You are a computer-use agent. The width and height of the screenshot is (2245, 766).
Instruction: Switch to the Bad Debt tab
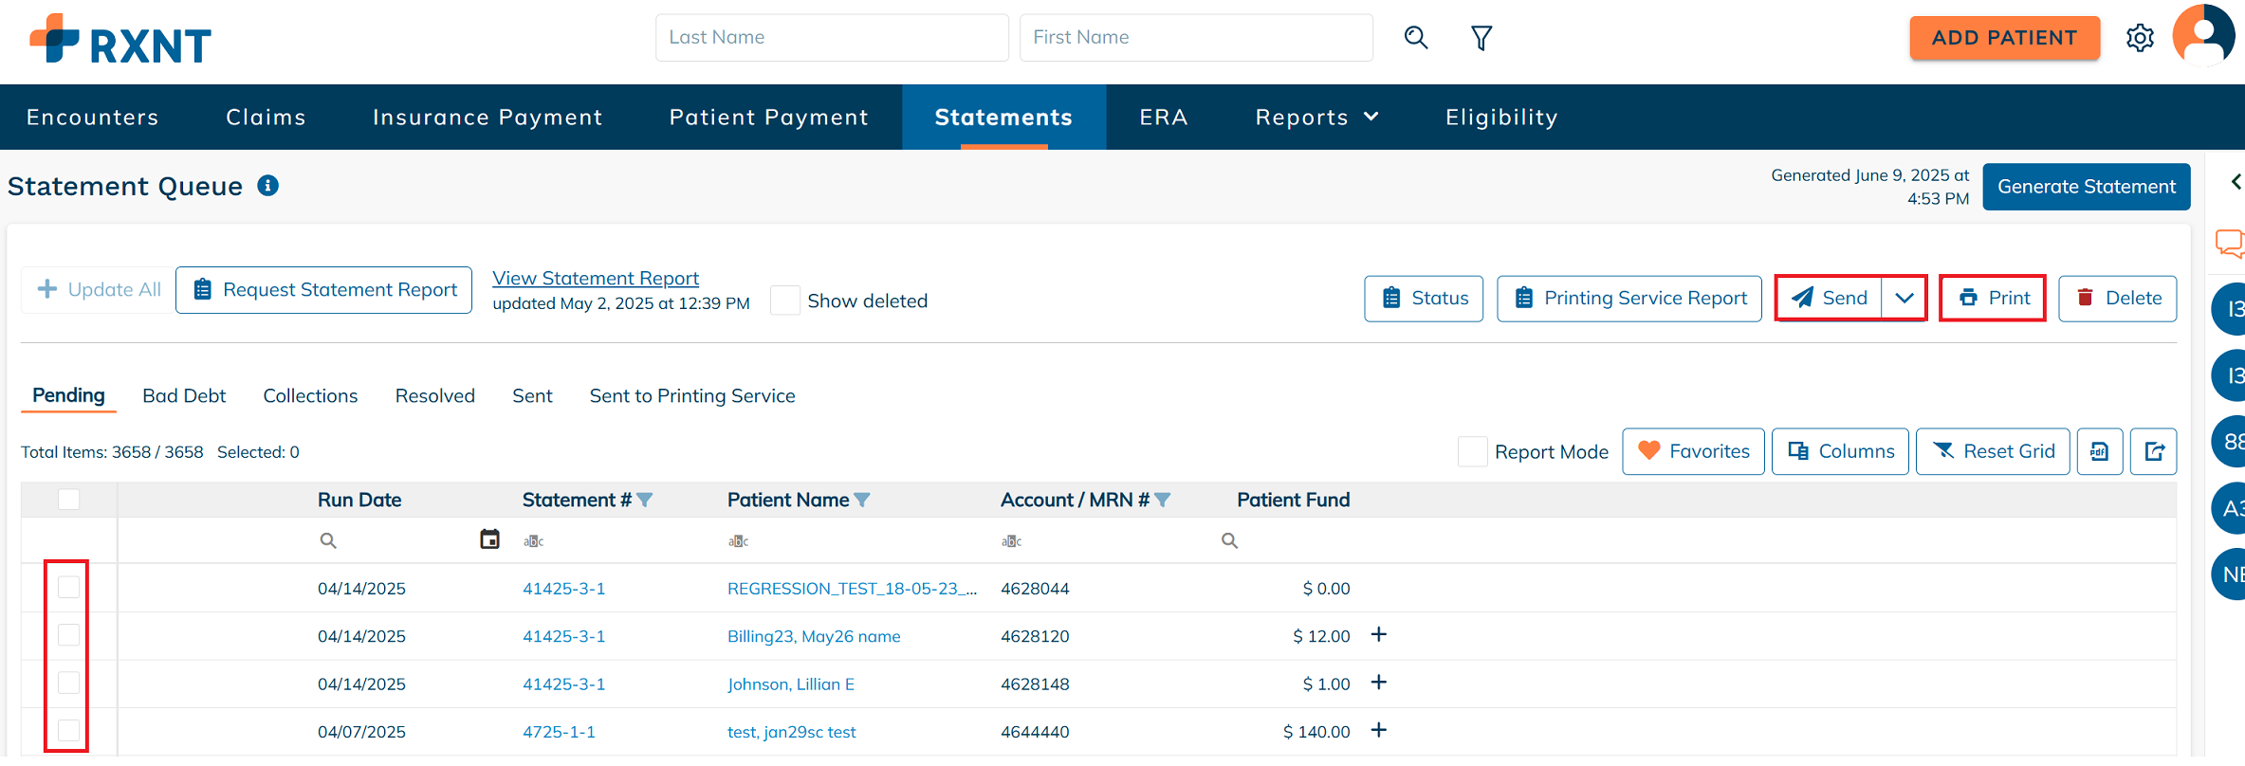(x=184, y=395)
